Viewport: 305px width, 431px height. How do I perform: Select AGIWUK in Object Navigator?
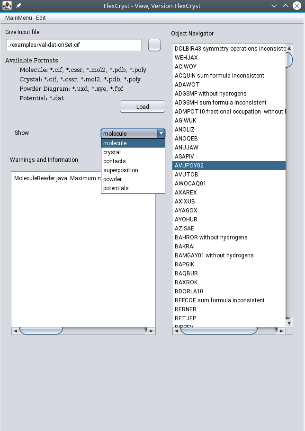[229, 120]
